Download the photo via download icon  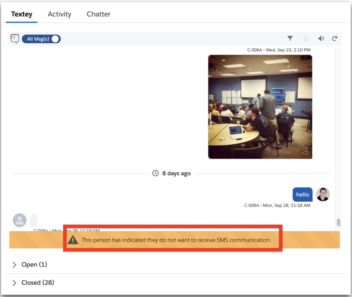[306, 151]
